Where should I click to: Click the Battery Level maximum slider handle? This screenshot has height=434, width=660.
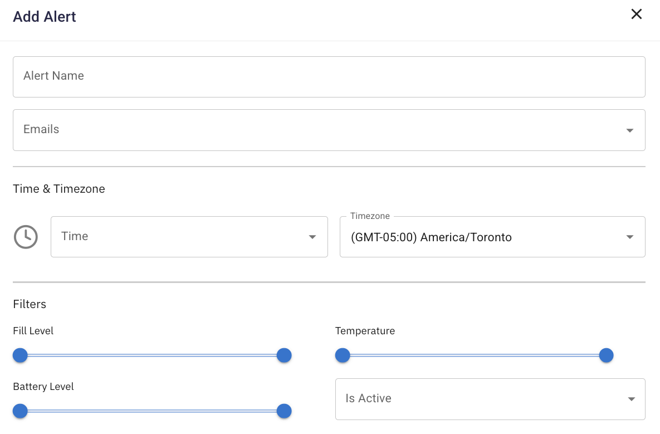click(284, 411)
